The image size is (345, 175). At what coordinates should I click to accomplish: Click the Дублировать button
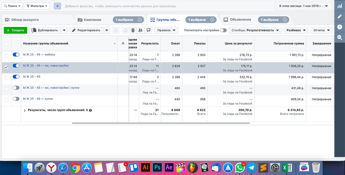[45, 30]
